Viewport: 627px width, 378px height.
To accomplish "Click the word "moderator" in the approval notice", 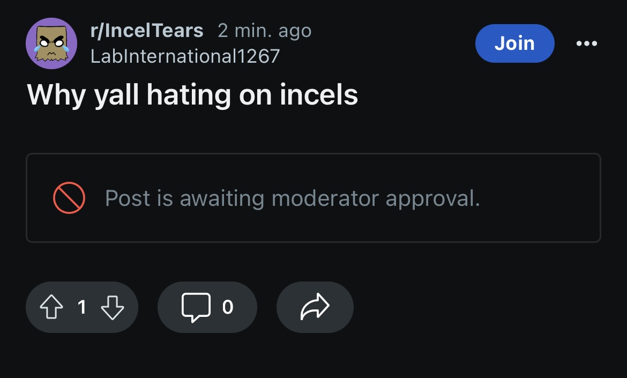I will (x=325, y=198).
